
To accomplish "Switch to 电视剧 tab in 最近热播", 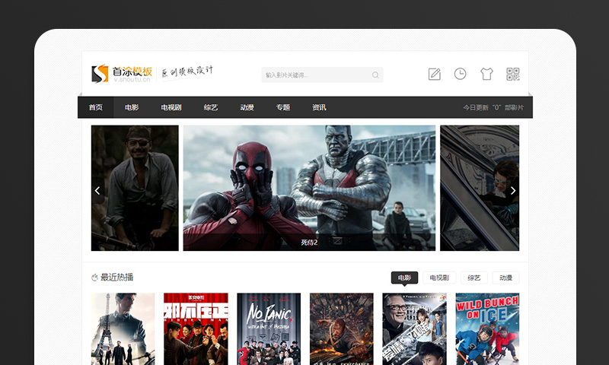I will 439,278.
